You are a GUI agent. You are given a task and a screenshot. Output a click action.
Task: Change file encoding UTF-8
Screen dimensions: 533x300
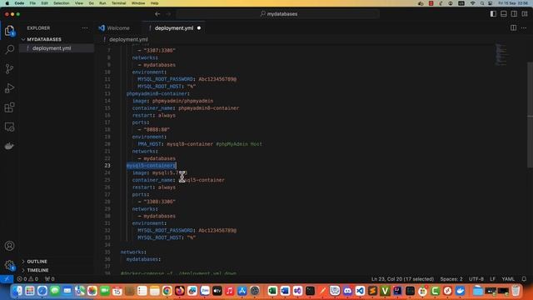(476, 279)
